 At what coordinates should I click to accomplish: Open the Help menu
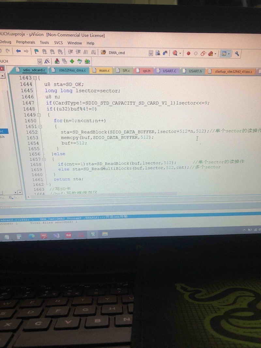[90, 43]
